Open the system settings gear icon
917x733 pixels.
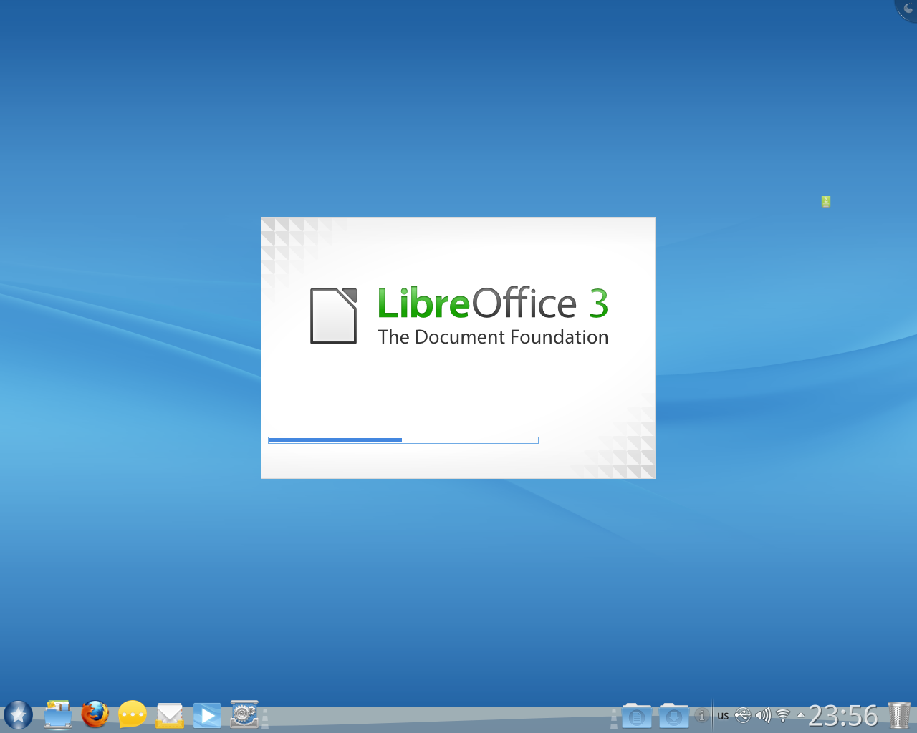[244, 714]
